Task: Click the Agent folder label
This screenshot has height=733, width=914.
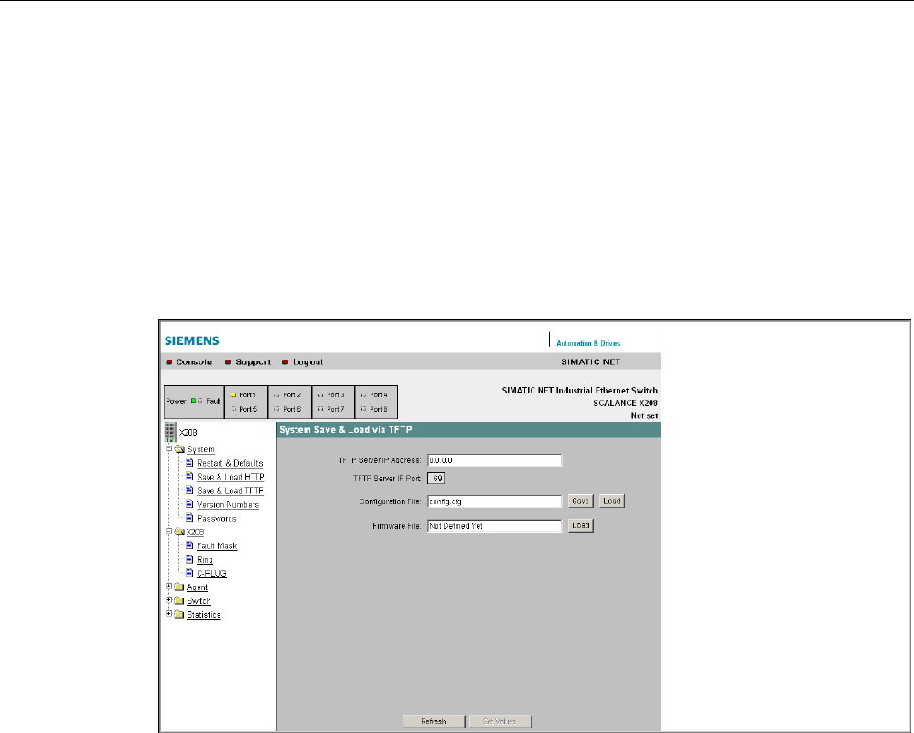Action: [197, 587]
